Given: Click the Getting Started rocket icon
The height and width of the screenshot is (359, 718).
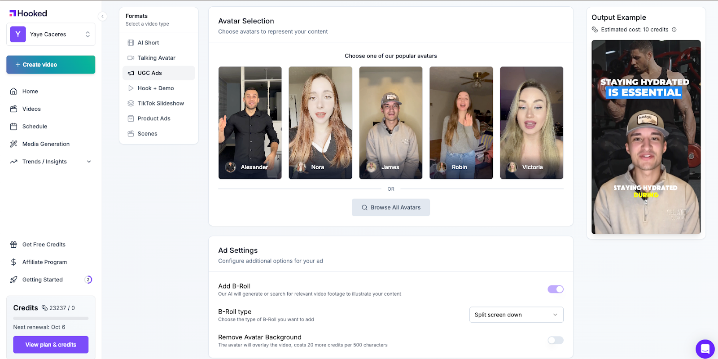Looking at the screenshot, I should pyautogui.click(x=13, y=280).
